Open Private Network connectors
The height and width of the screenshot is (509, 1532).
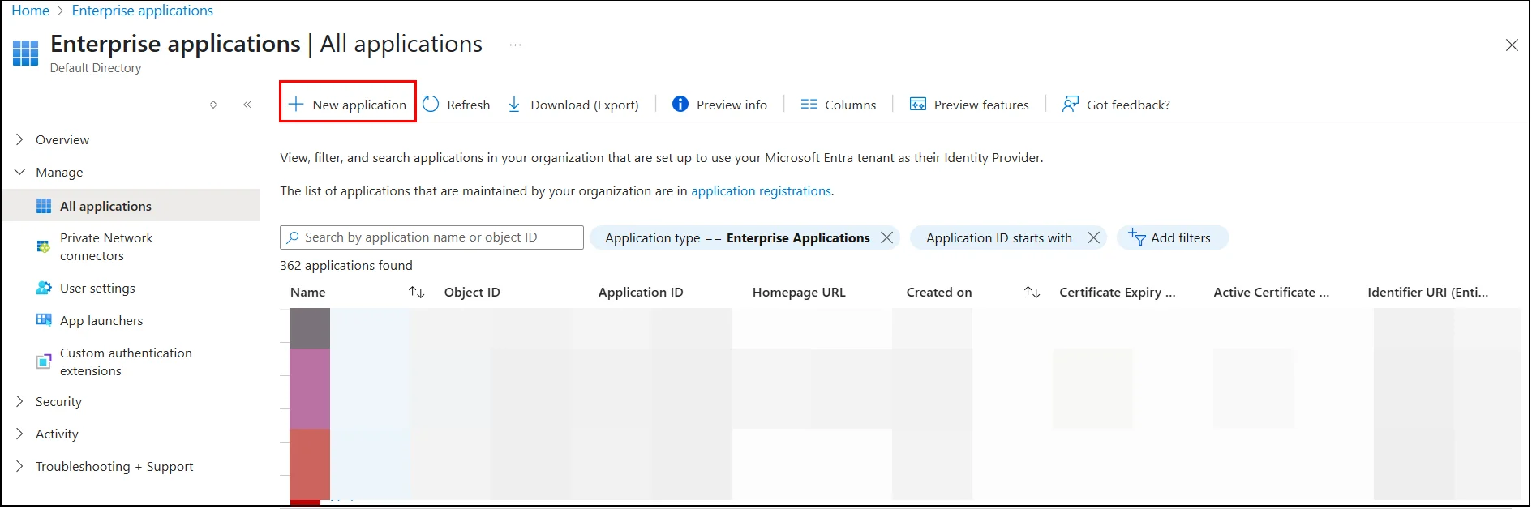click(106, 246)
